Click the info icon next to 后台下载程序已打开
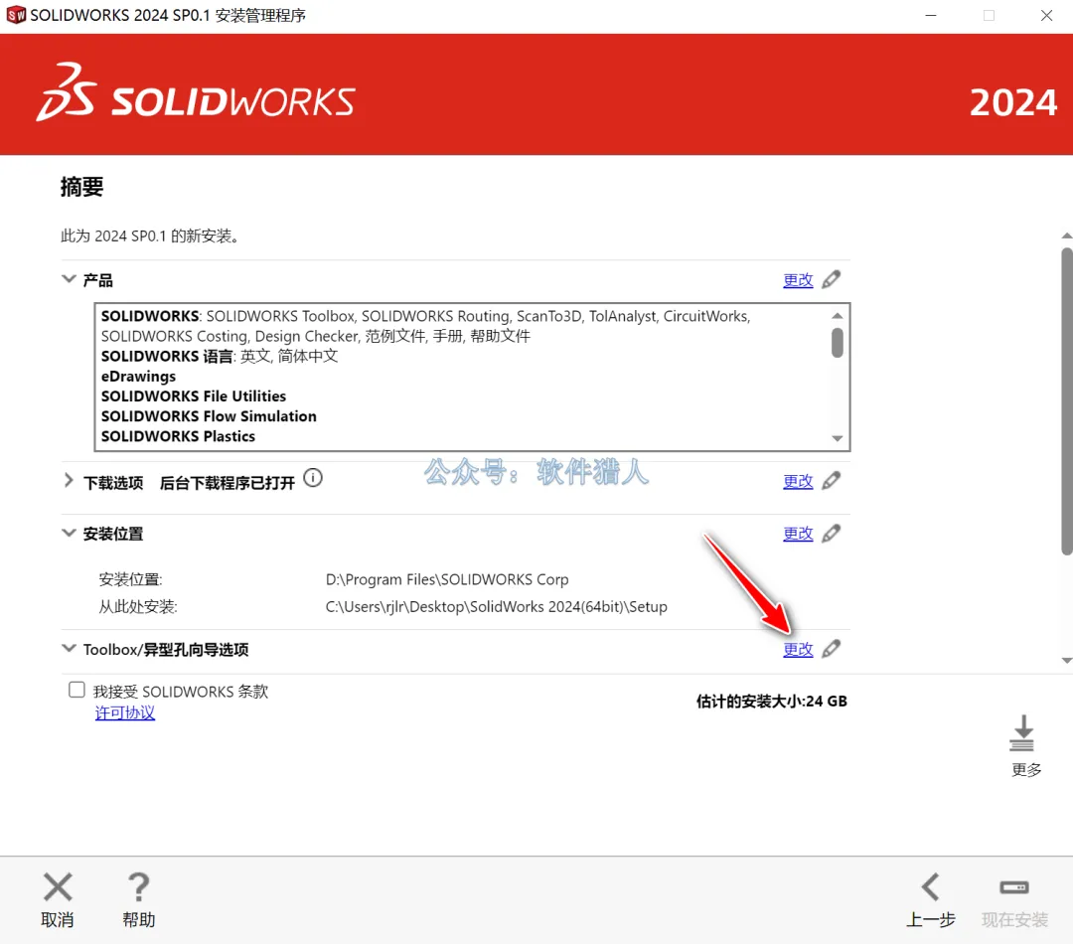This screenshot has width=1073, height=944. [313, 478]
